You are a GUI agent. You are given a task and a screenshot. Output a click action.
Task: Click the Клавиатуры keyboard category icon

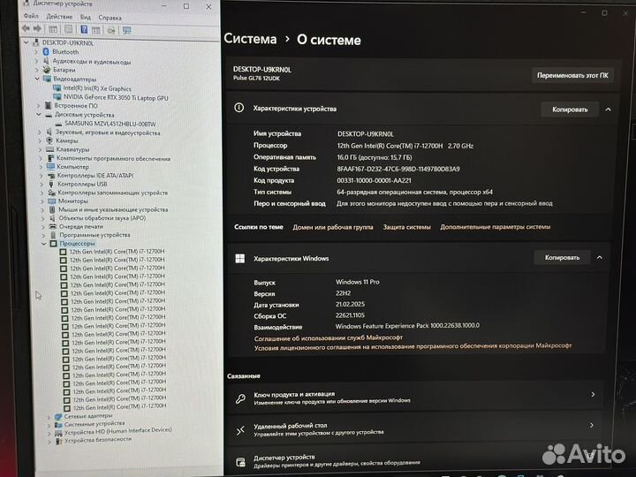[x=49, y=149]
